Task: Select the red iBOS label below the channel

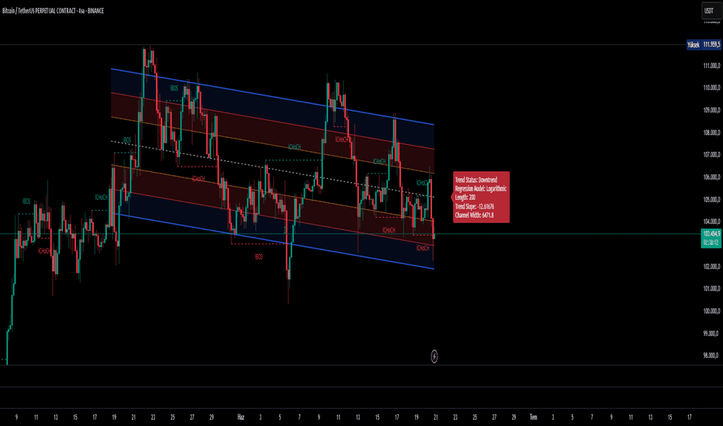Action: (x=258, y=256)
